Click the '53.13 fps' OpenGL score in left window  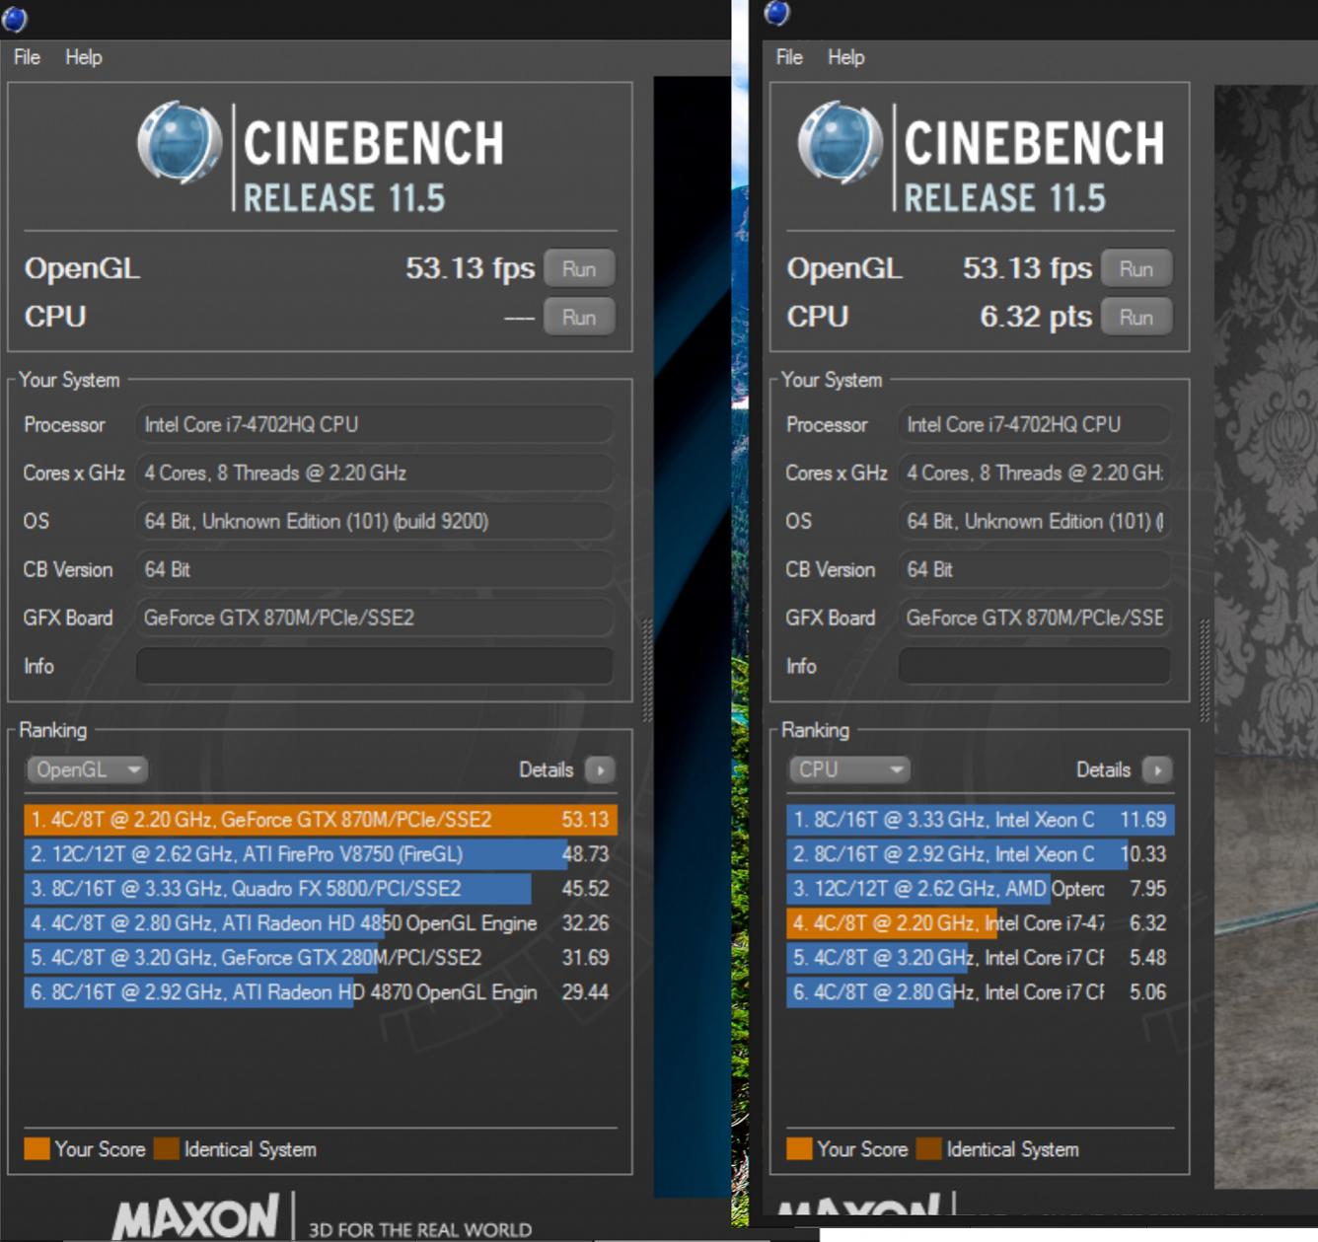471,268
